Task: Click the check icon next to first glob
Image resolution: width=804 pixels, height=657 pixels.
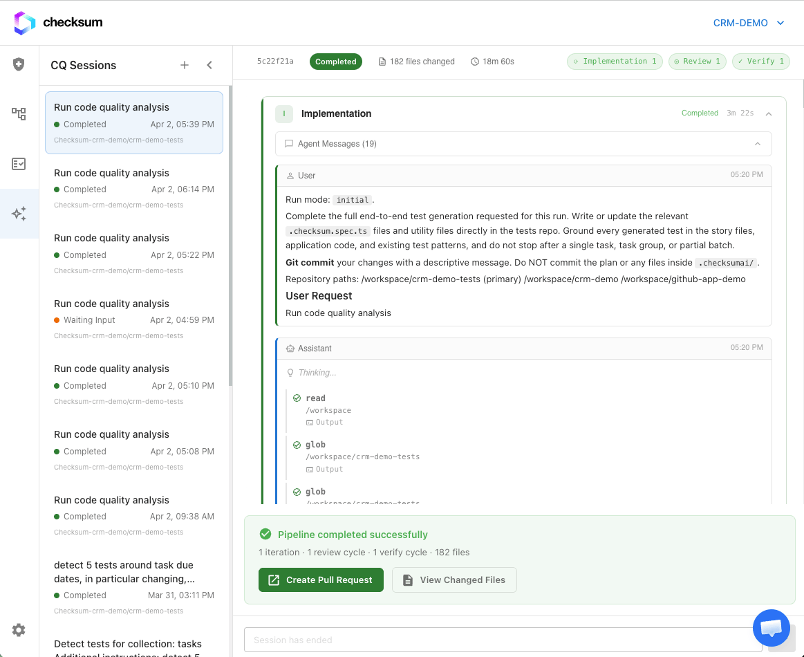Action: coord(297,445)
